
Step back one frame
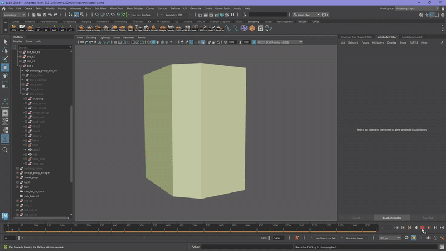[x=403, y=228]
